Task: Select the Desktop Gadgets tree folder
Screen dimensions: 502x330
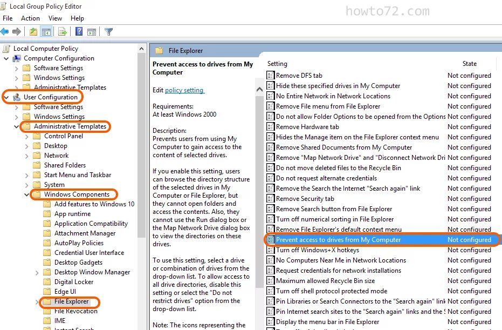Action: [x=78, y=262]
